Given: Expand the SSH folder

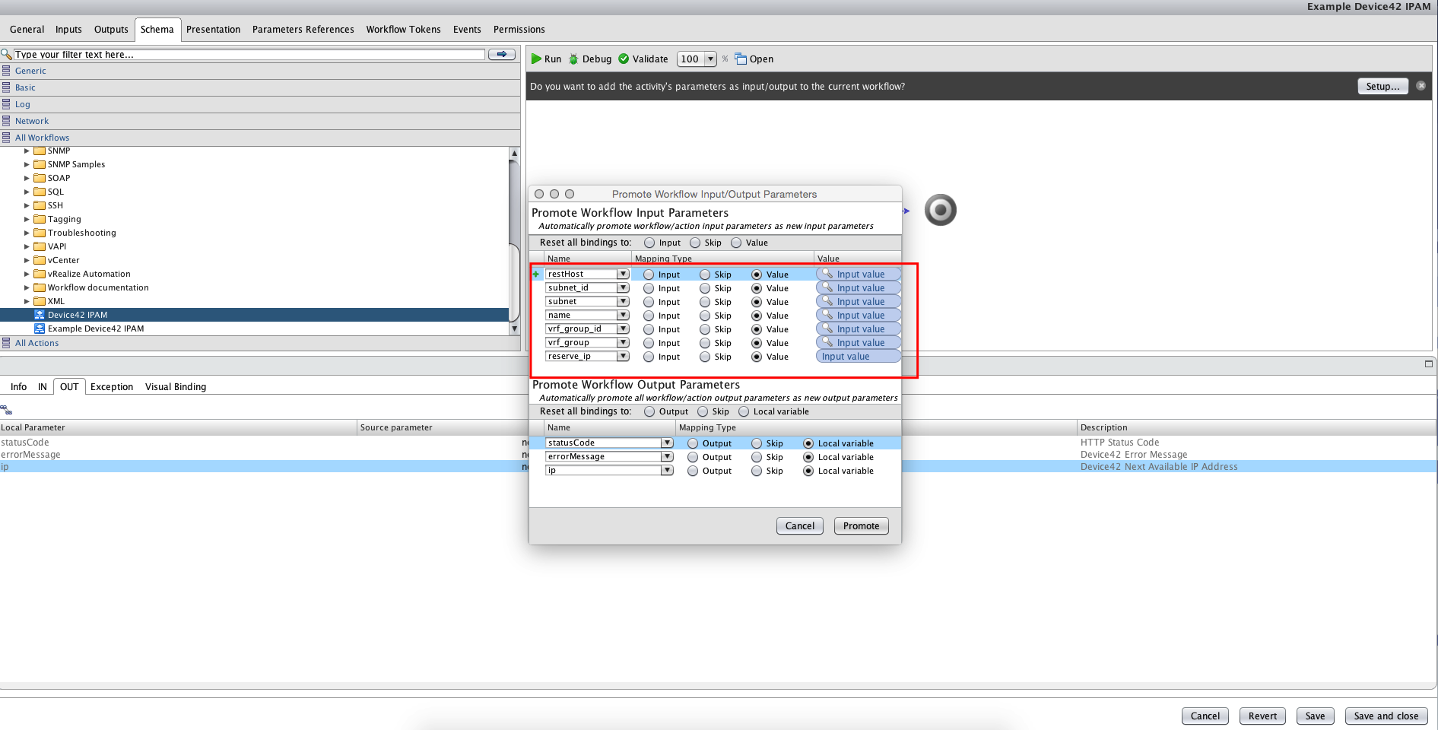Looking at the screenshot, I should click(27, 205).
